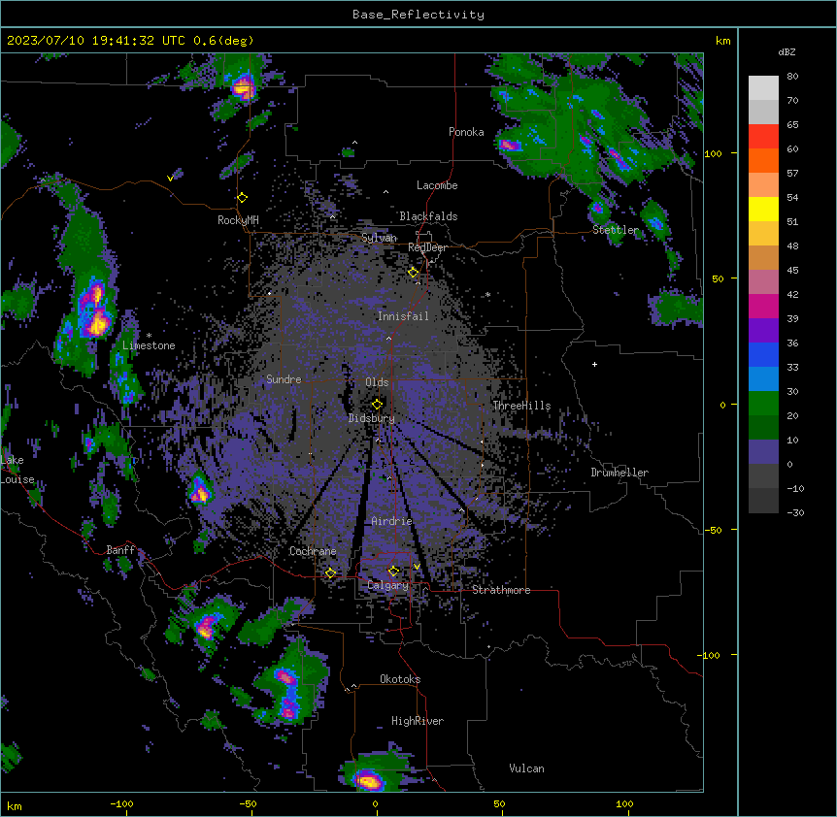Click the yellow v marker beside Calgary's diamond

tap(417, 567)
